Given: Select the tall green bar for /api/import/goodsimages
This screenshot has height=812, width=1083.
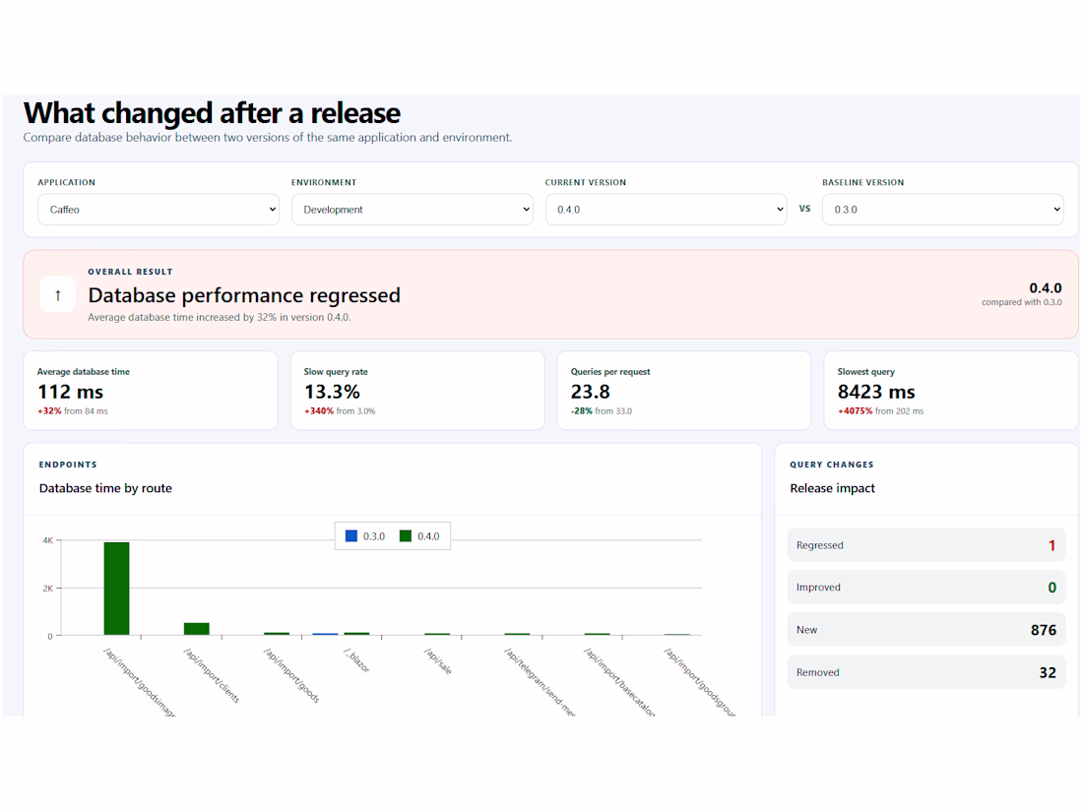Looking at the screenshot, I should 117,589.
